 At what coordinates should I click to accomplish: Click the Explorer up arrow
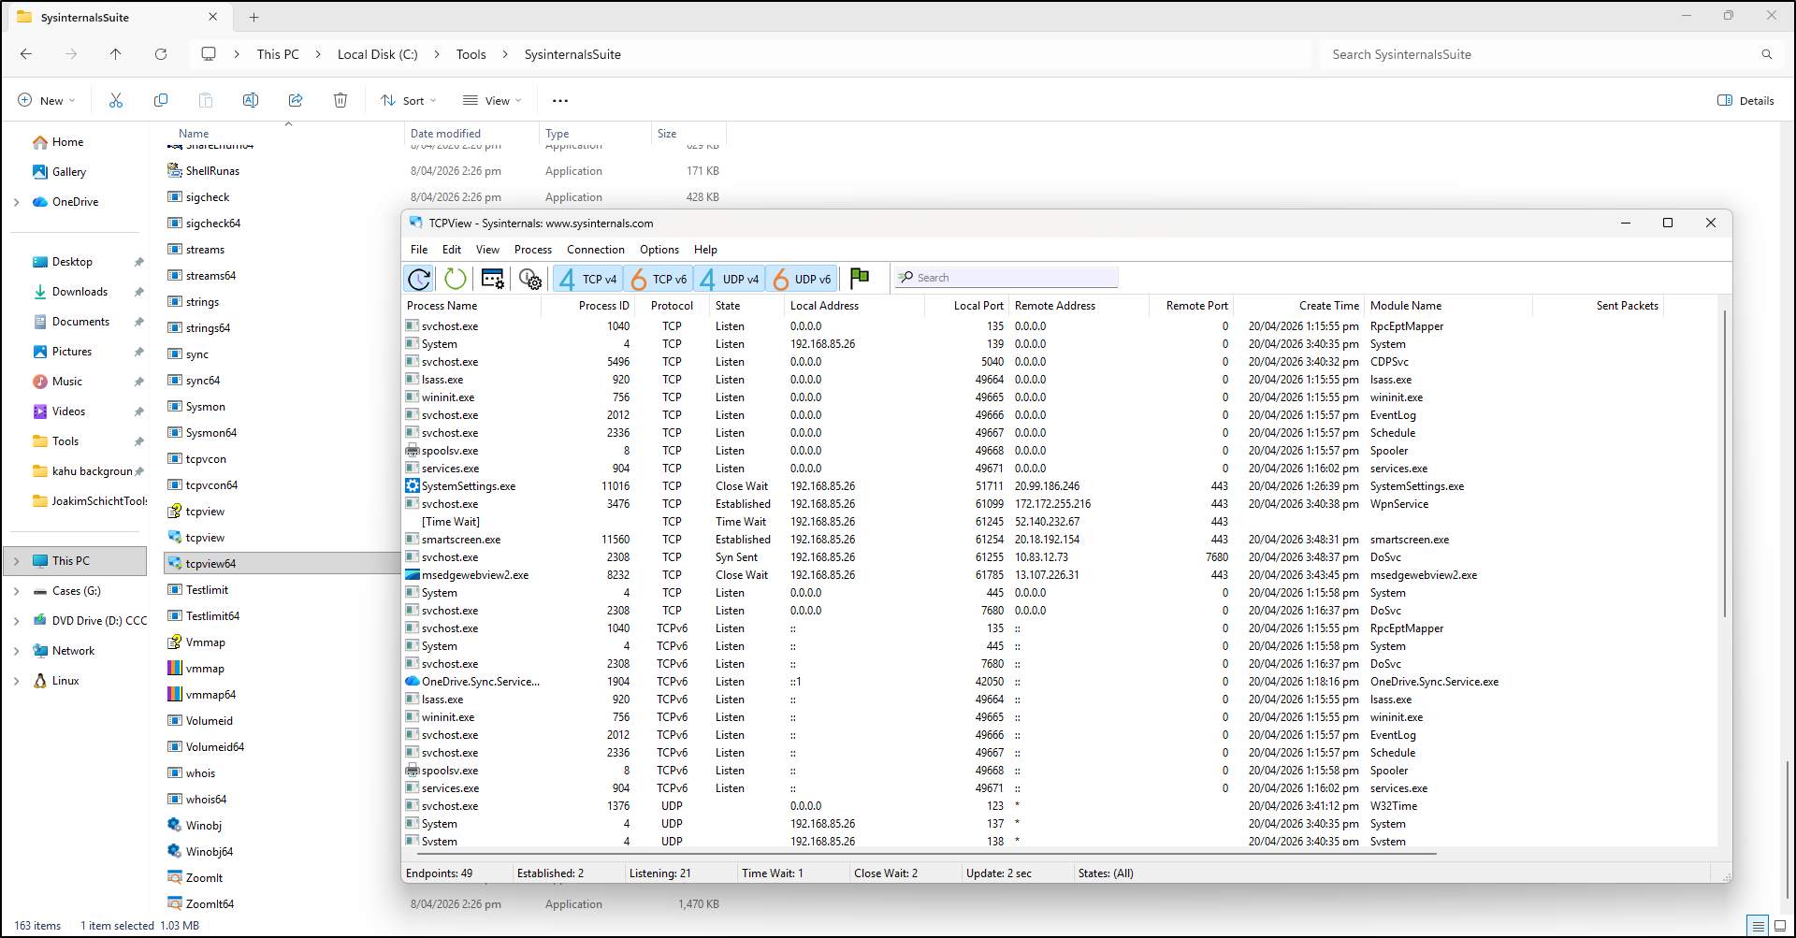pos(116,54)
